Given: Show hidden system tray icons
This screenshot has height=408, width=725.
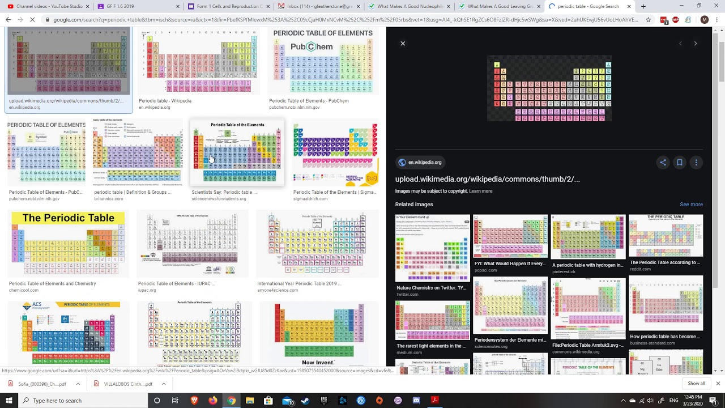Looking at the screenshot, I should click(623, 401).
